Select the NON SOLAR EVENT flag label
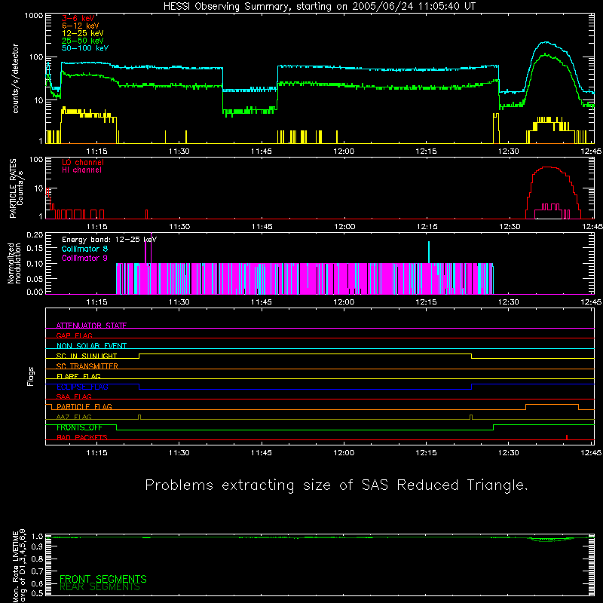Image resolution: width=603 pixels, height=603 pixels. [x=91, y=346]
